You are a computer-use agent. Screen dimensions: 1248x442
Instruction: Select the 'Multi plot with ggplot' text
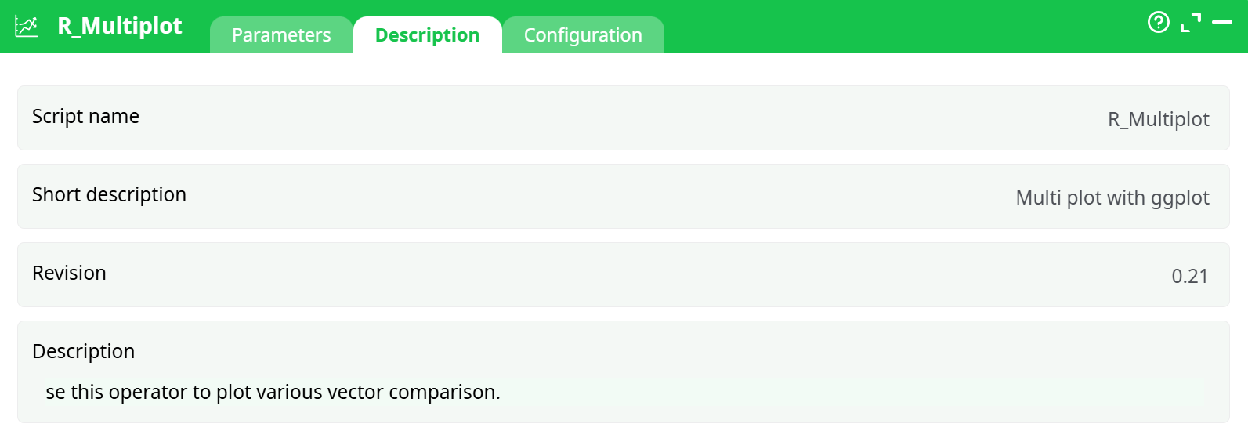[x=1112, y=197]
